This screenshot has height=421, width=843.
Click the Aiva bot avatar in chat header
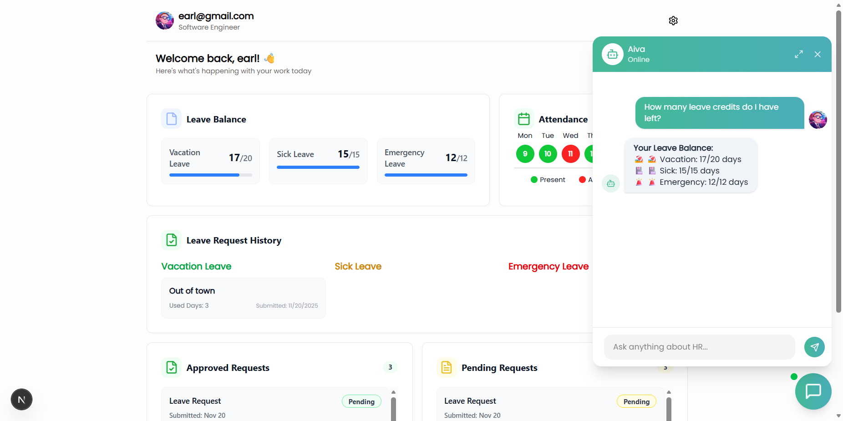click(612, 54)
